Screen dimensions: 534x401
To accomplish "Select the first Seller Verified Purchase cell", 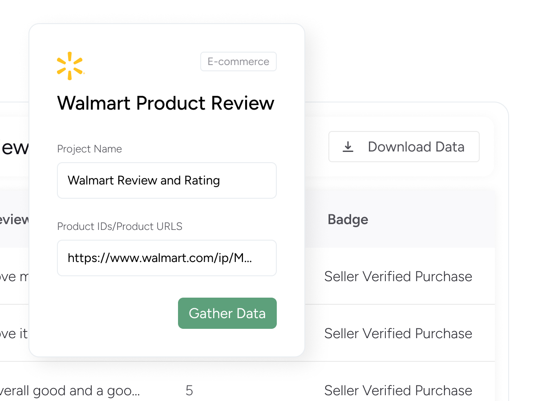I will click(x=398, y=276).
